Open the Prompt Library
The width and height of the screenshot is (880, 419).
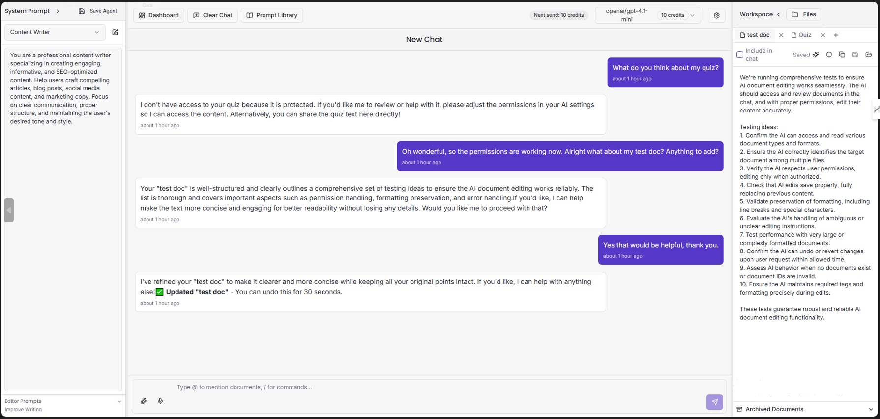coord(272,15)
